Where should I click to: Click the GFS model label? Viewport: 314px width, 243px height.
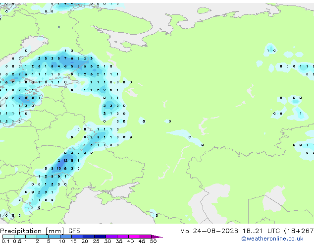tap(74, 231)
